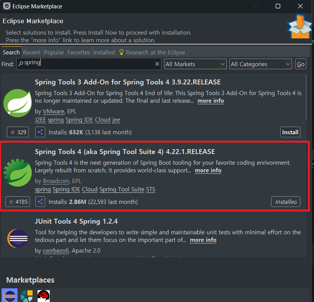Screen dimensions: 314x302
Task: Click the Marketplaces heading
Action: coord(30,280)
